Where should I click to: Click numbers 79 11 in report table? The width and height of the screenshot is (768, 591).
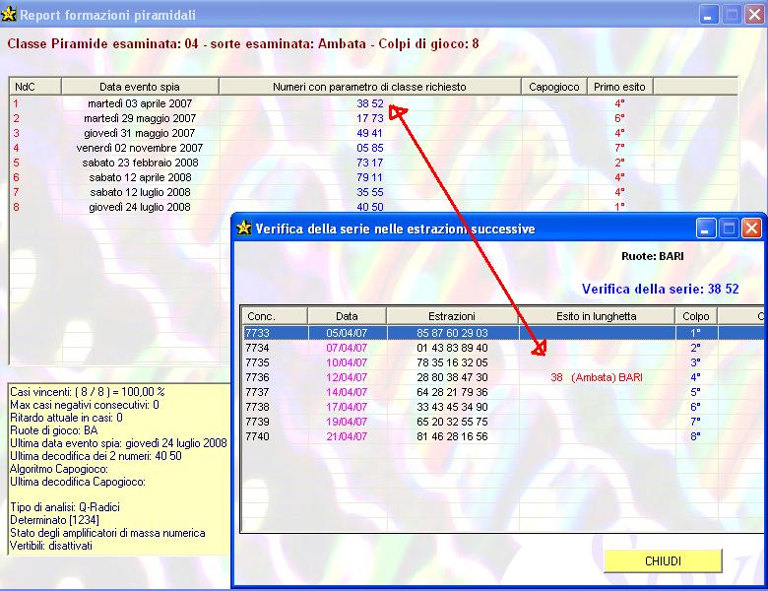pyautogui.click(x=370, y=177)
